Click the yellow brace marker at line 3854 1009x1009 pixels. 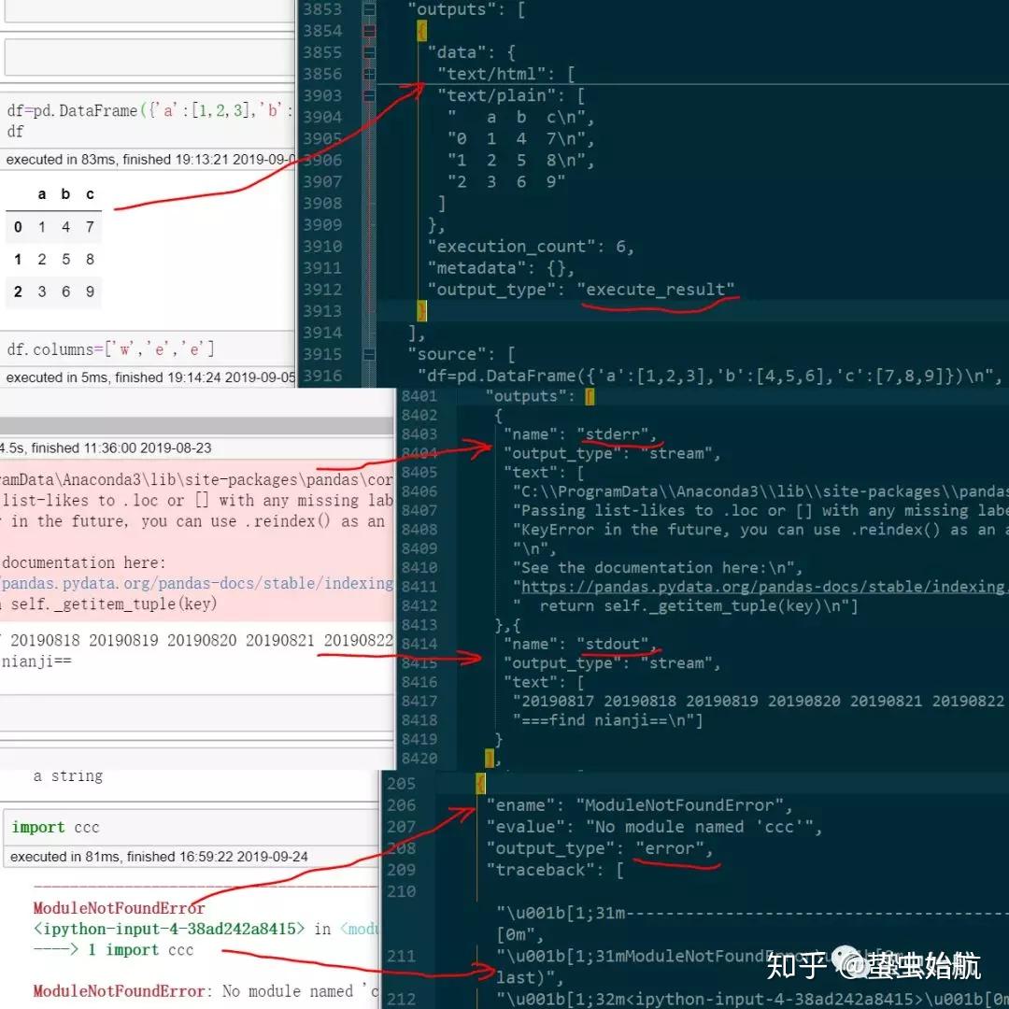421,31
